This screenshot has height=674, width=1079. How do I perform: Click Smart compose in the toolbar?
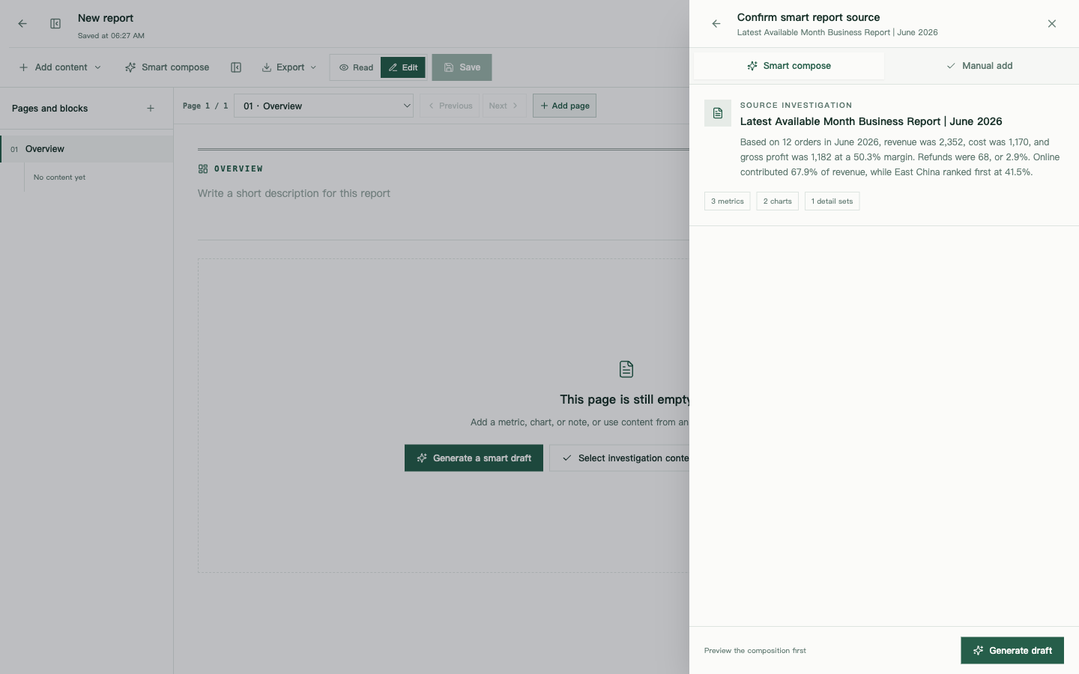click(167, 67)
